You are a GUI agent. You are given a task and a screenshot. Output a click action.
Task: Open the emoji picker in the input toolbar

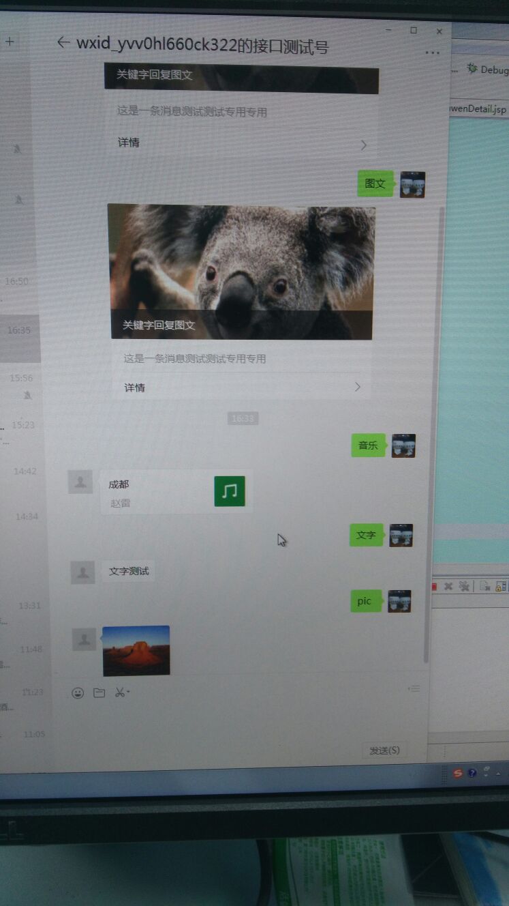78,693
